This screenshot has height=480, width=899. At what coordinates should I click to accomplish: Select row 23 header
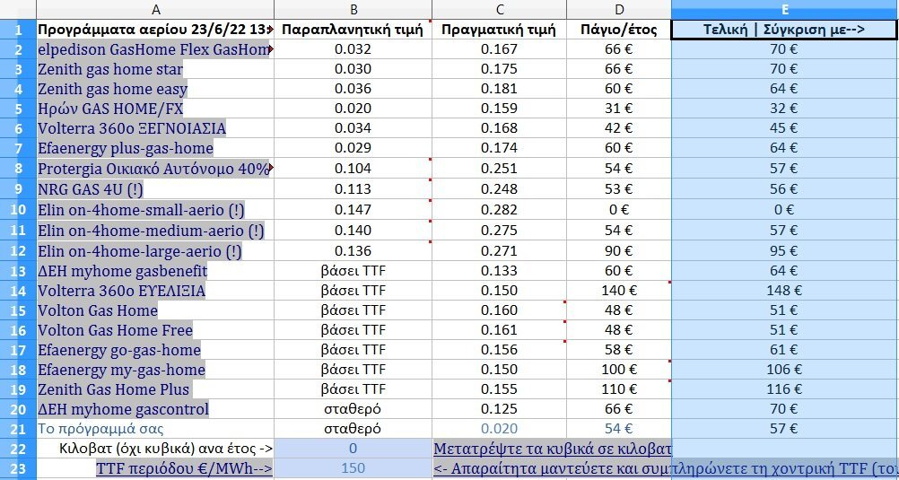pos(18,468)
